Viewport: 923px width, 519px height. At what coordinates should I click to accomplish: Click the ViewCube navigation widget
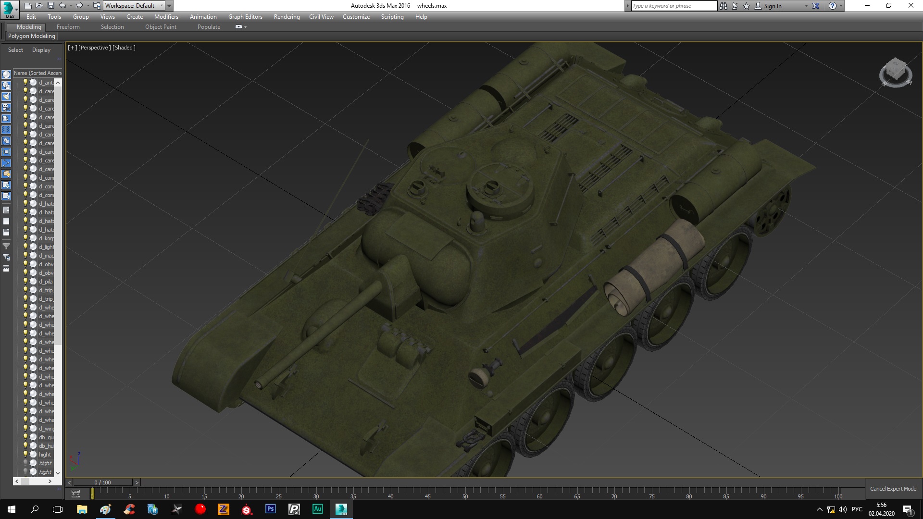tap(896, 73)
